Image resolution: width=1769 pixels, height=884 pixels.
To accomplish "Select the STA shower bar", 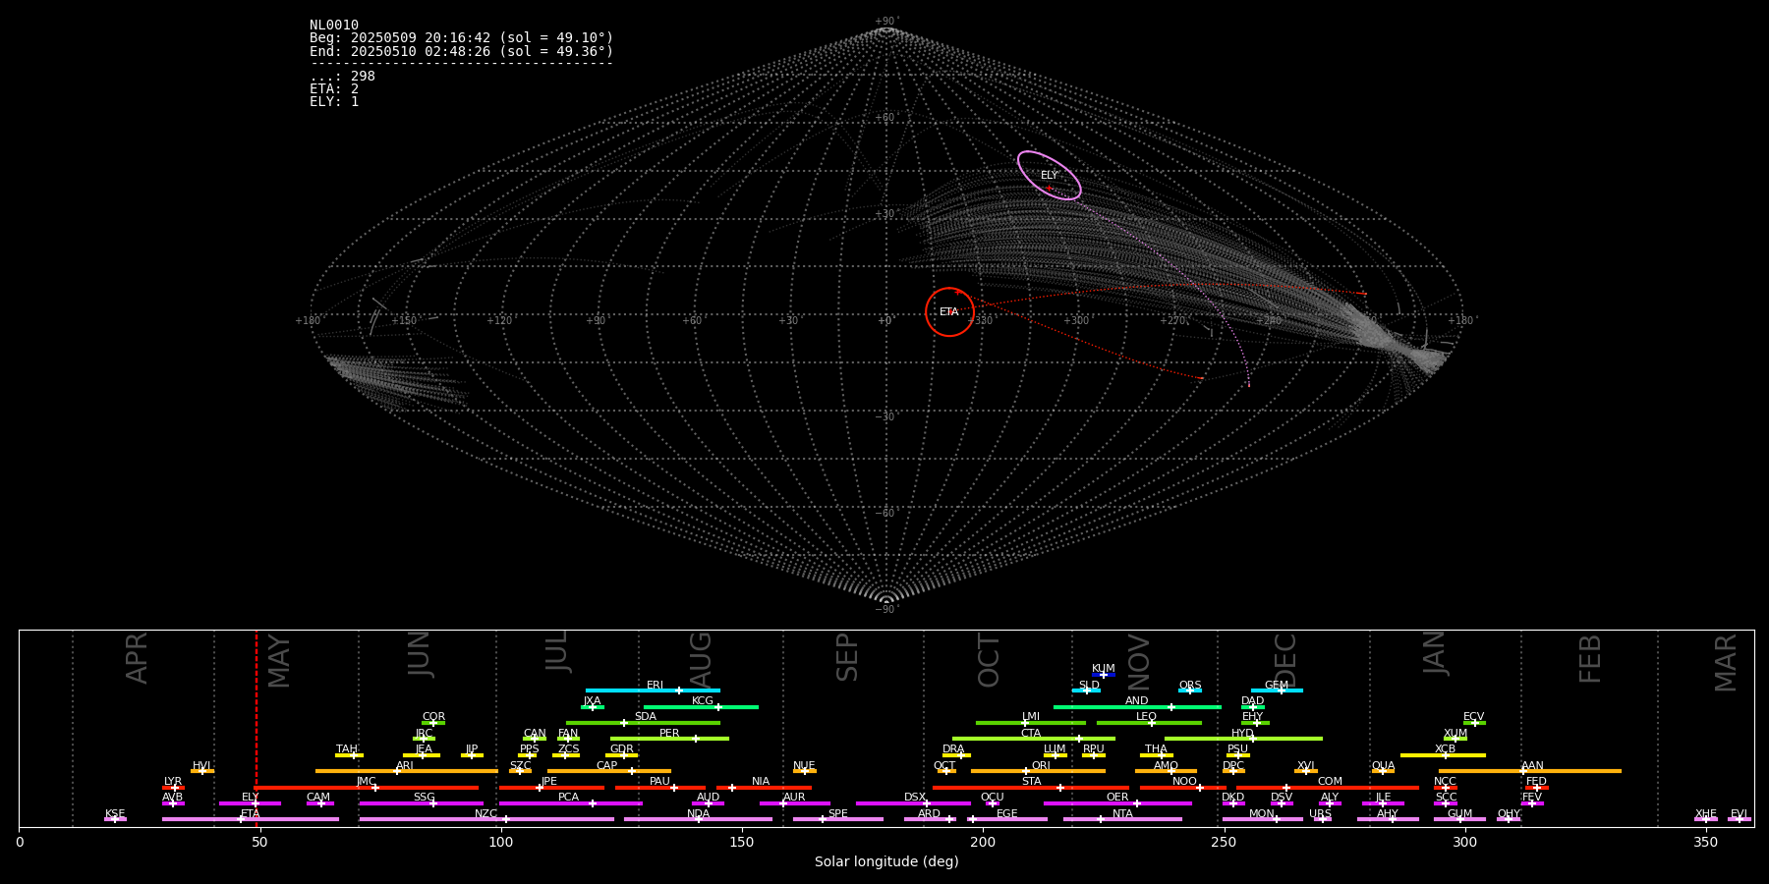I will pos(1031,788).
